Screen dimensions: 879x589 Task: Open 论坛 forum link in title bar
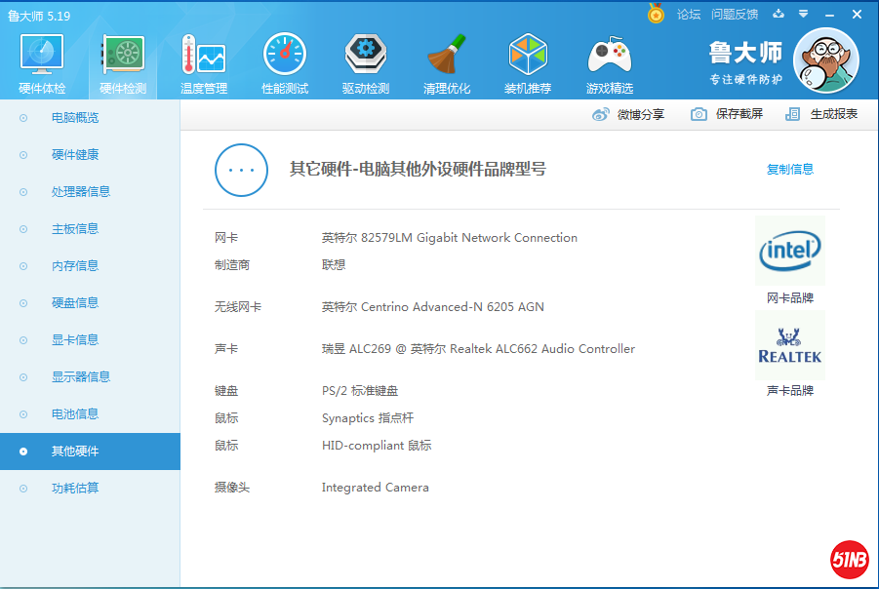pyautogui.click(x=689, y=15)
